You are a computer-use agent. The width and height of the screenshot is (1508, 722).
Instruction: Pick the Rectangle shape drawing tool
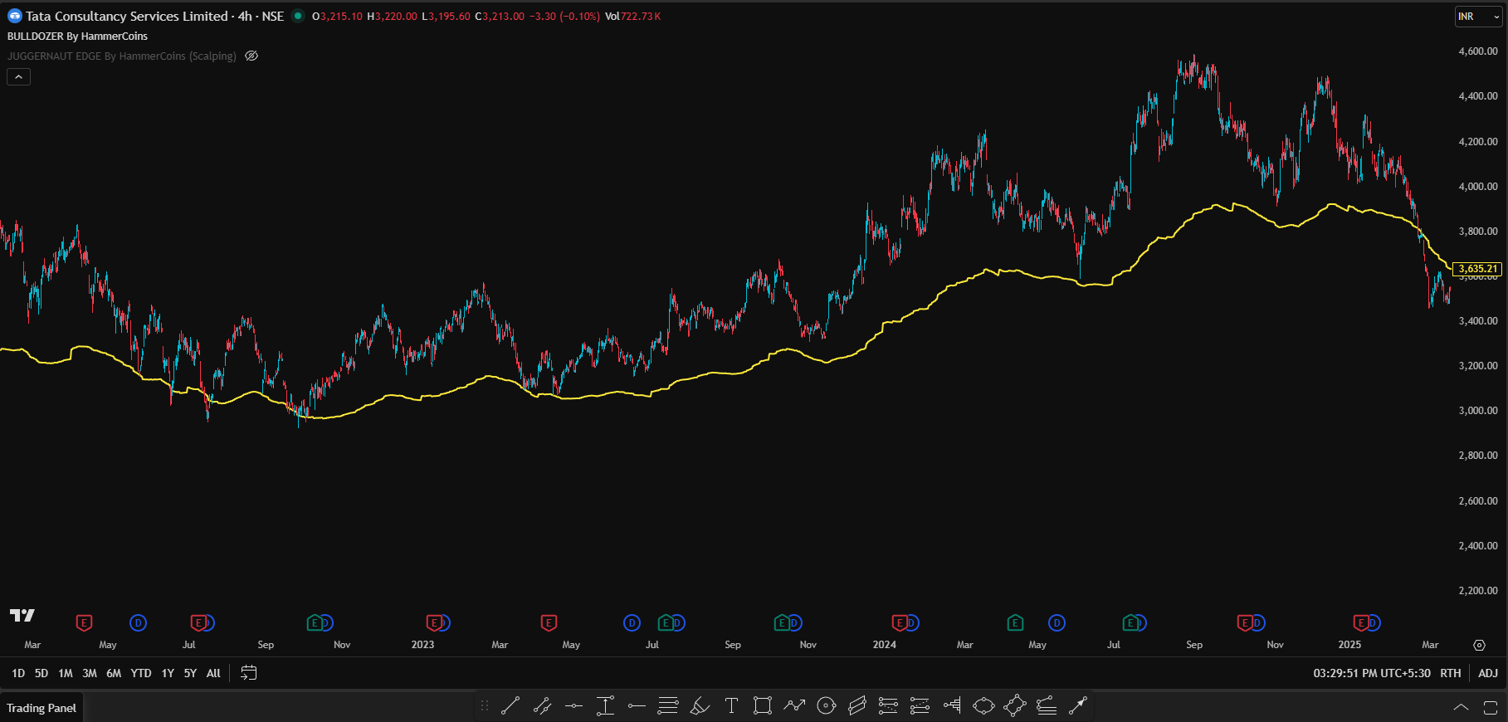pos(762,706)
